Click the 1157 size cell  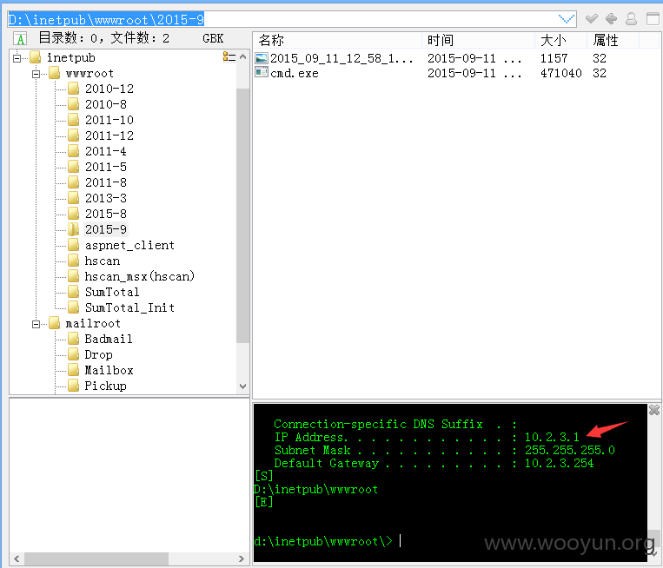tap(554, 58)
